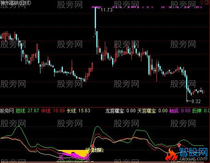Click the chart title 神州高铁(日线)

click(15, 3)
